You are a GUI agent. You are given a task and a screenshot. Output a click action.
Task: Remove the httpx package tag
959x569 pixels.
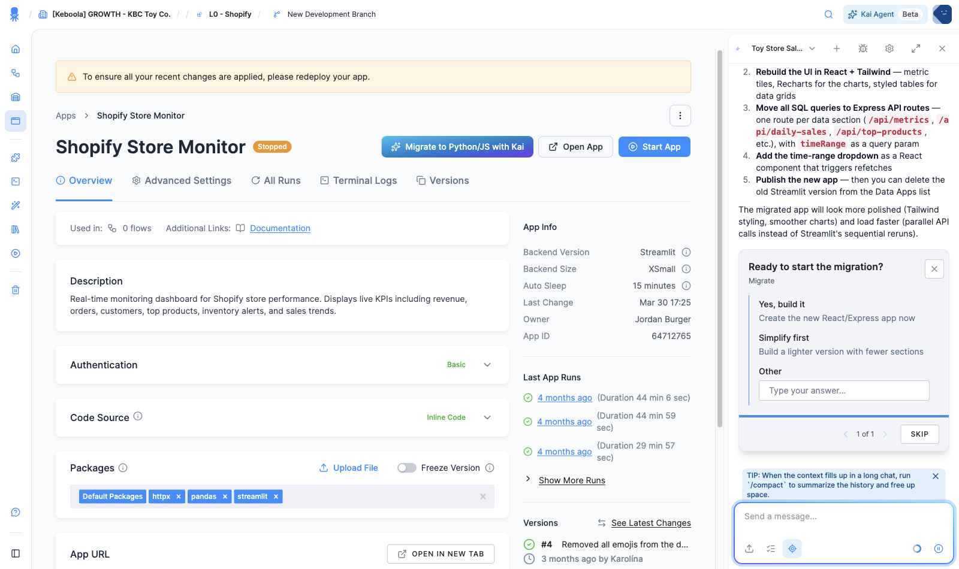[179, 497]
